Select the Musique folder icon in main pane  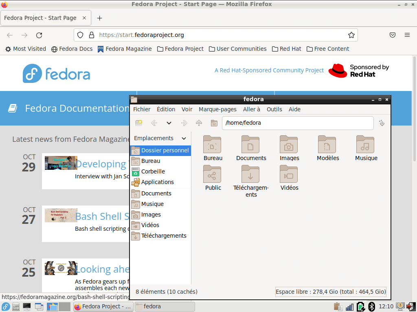[x=365, y=145]
